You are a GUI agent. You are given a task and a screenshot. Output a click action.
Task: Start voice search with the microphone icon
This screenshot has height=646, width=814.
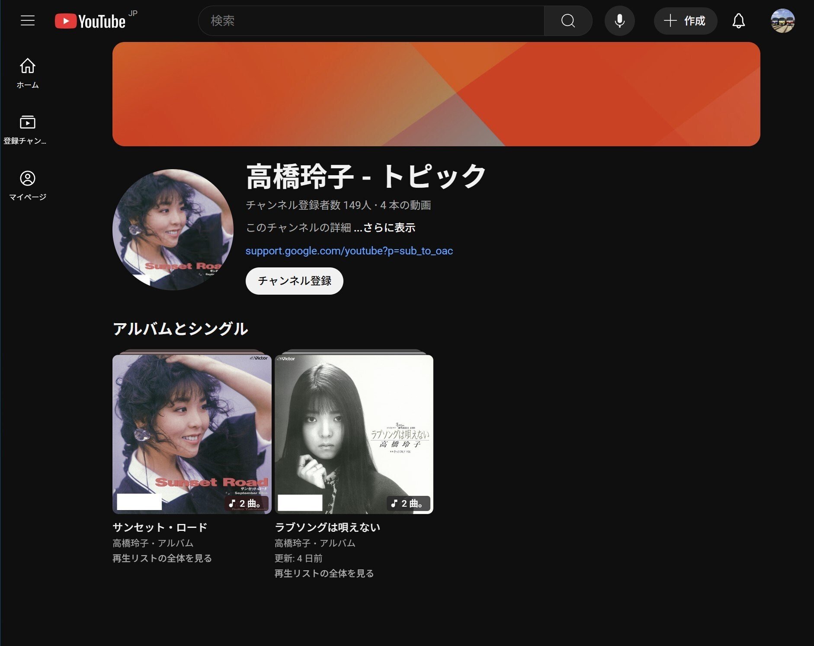click(619, 20)
